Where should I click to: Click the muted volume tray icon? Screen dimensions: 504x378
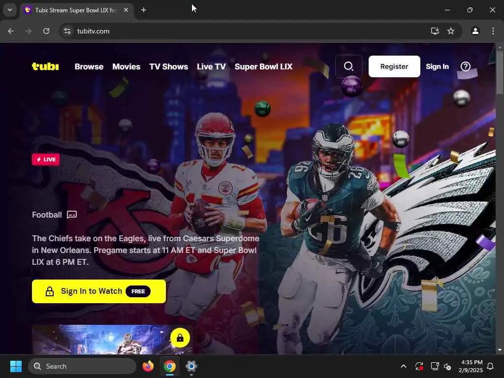[x=447, y=366]
